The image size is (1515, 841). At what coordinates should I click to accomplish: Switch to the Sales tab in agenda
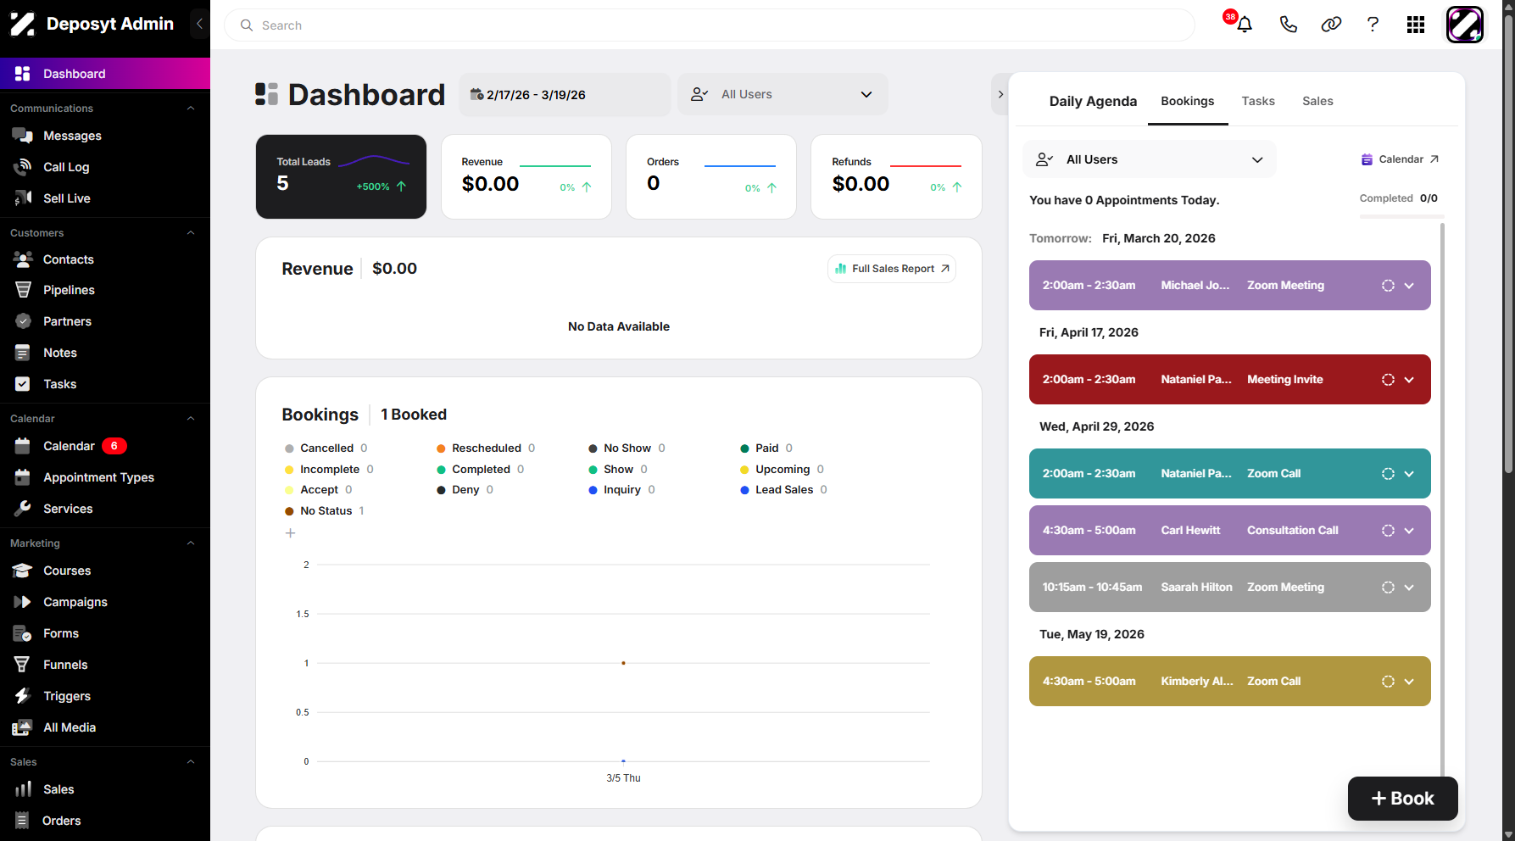click(1317, 101)
